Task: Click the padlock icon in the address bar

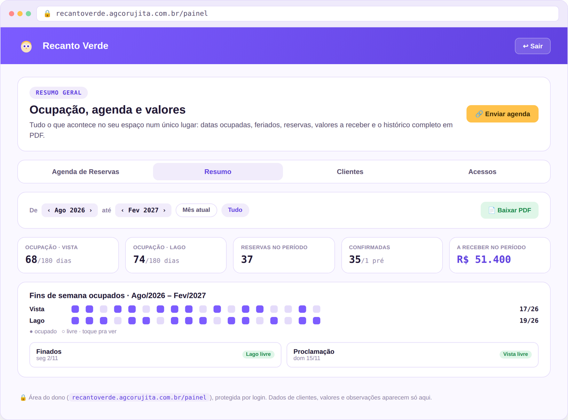Action: coord(47,14)
